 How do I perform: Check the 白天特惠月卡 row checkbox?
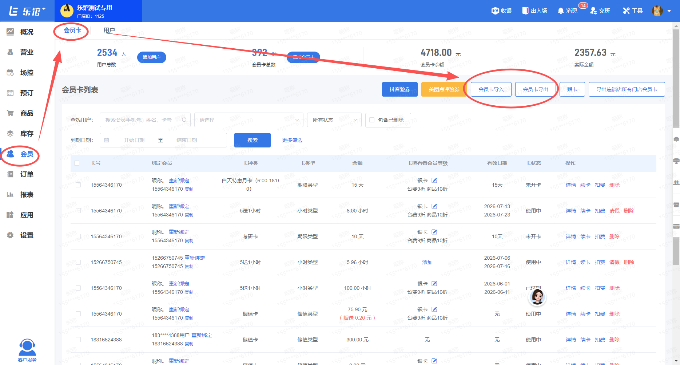coord(78,185)
